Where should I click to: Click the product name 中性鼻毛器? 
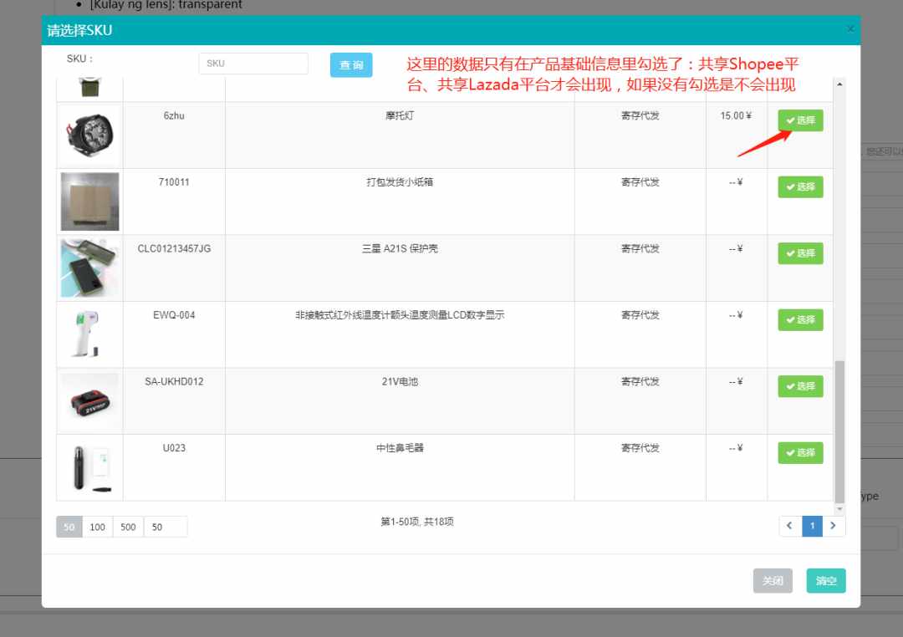tap(400, 448)
